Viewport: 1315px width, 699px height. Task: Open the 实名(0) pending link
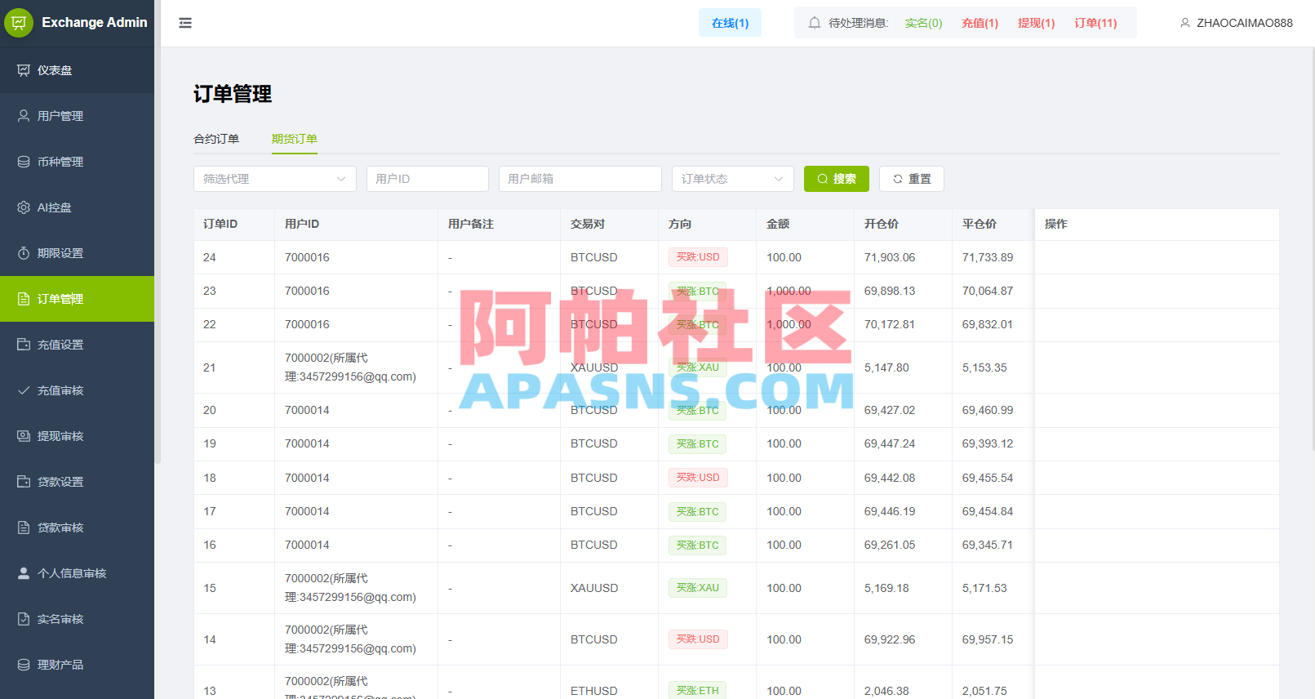[923, 23]
